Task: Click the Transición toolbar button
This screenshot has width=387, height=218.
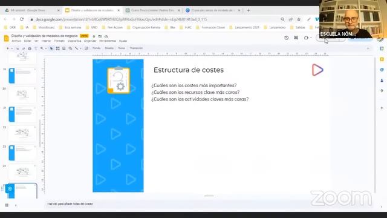Action: coord(136,48)
